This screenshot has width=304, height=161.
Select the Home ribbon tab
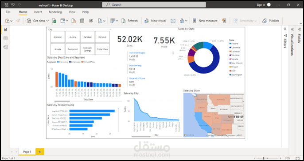pos(23,12)
